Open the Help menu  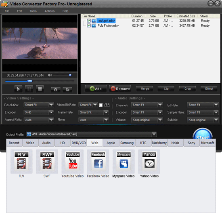pyautogui.click(x=65, y=11)
